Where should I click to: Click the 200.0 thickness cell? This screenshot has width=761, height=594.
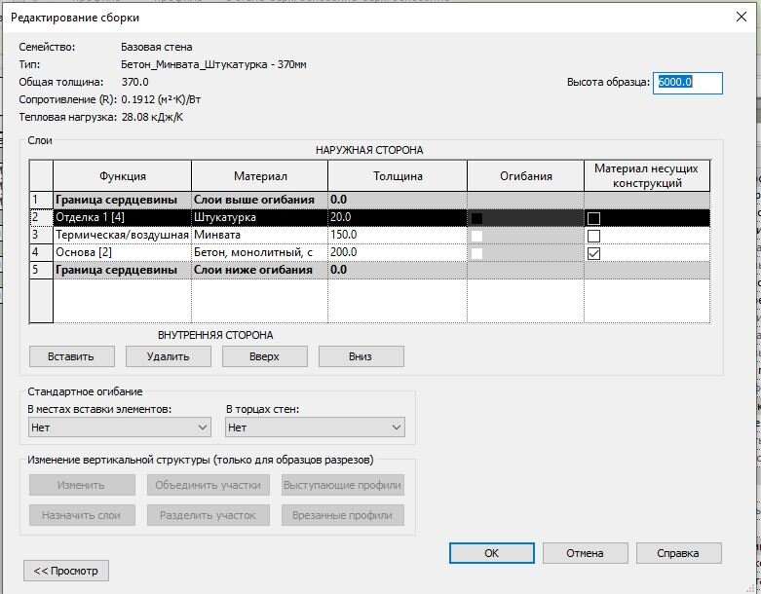click(398, 252)
